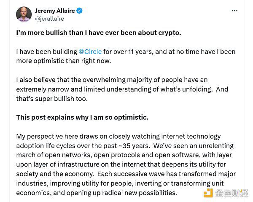The height and width of the screenshot is (202, 253).
Task: Open the @jerallaire handle link
Action: tap(49, 19)
